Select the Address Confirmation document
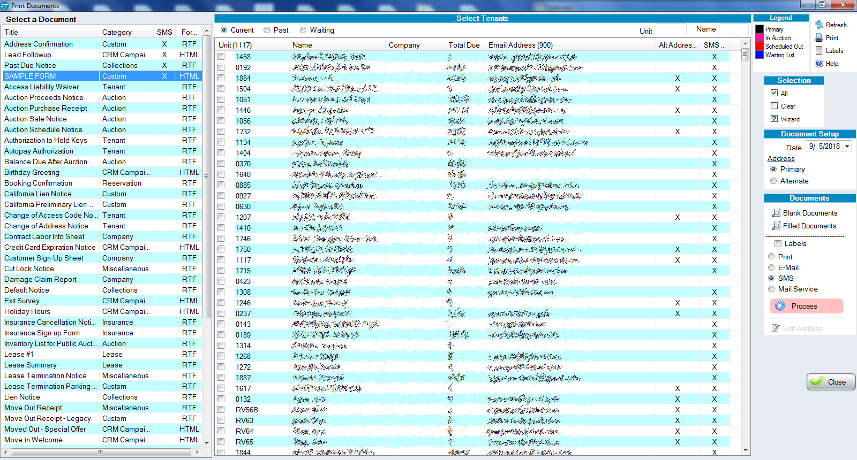 coord(101,44)
